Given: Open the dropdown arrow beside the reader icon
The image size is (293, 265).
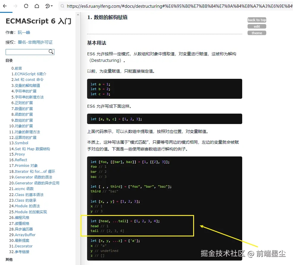Looking at the screenshot, I should [x=51, y=6].
